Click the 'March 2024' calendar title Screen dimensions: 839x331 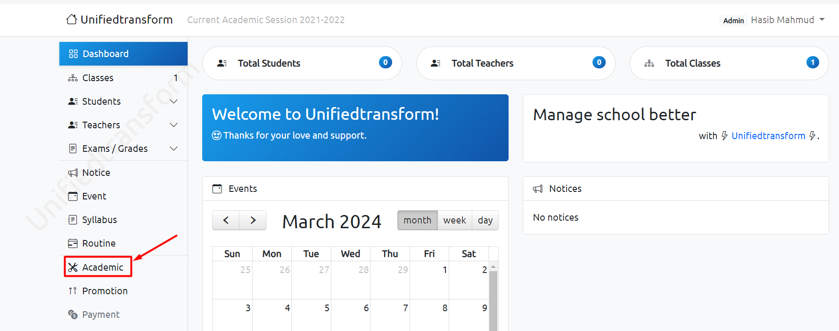point(332,221)
